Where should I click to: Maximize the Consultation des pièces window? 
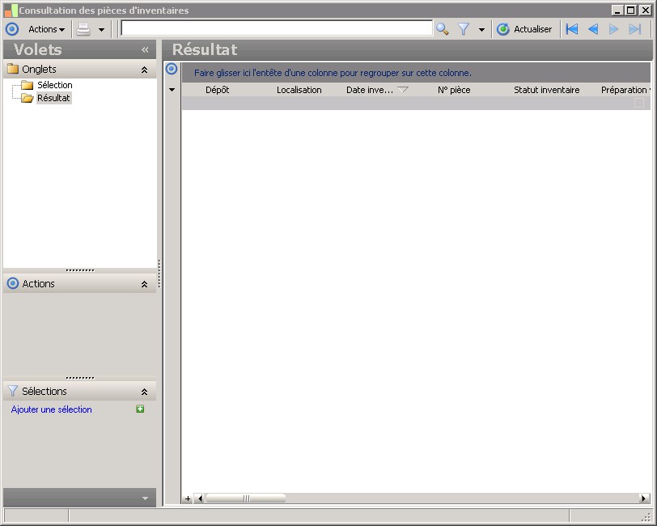tap(630, 10)
